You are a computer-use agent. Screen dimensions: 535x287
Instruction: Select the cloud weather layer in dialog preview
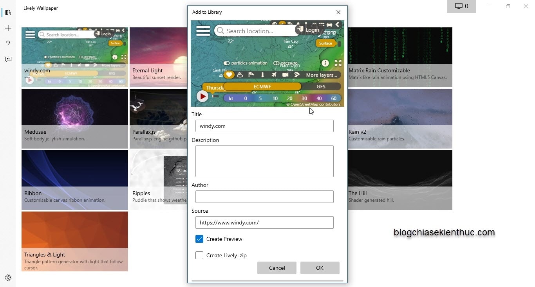[240, 75]
